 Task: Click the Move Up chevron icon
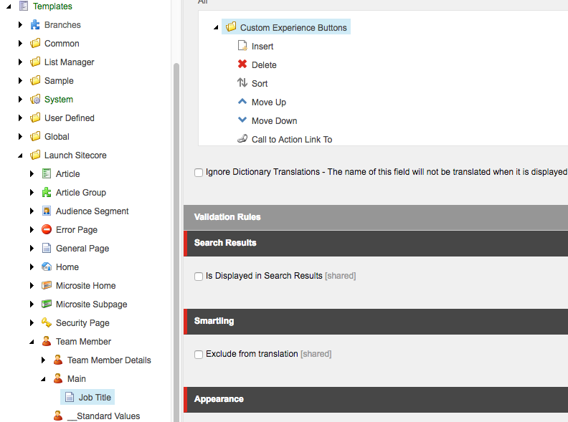[242, 102]
